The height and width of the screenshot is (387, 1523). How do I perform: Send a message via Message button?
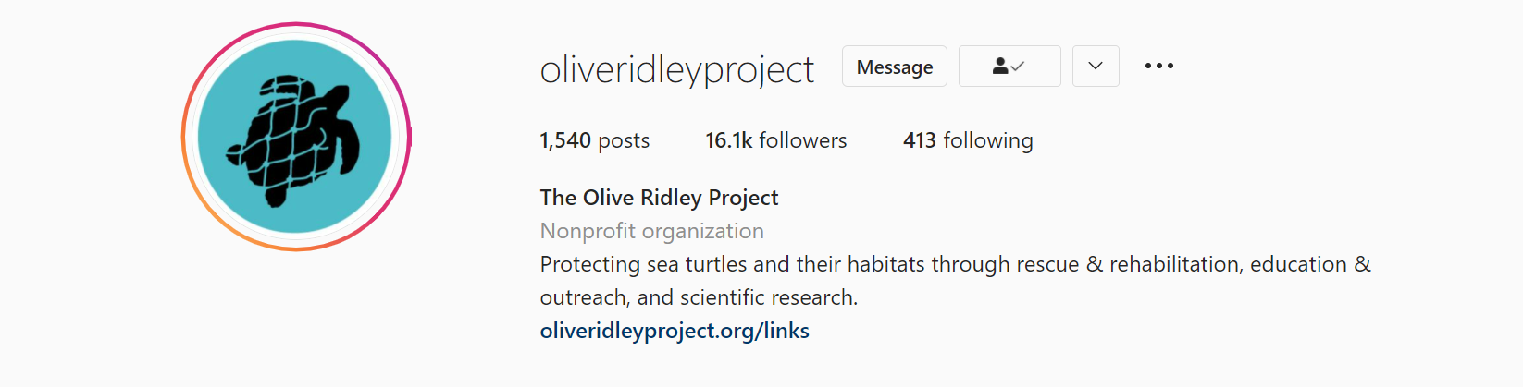click(894, 67)
